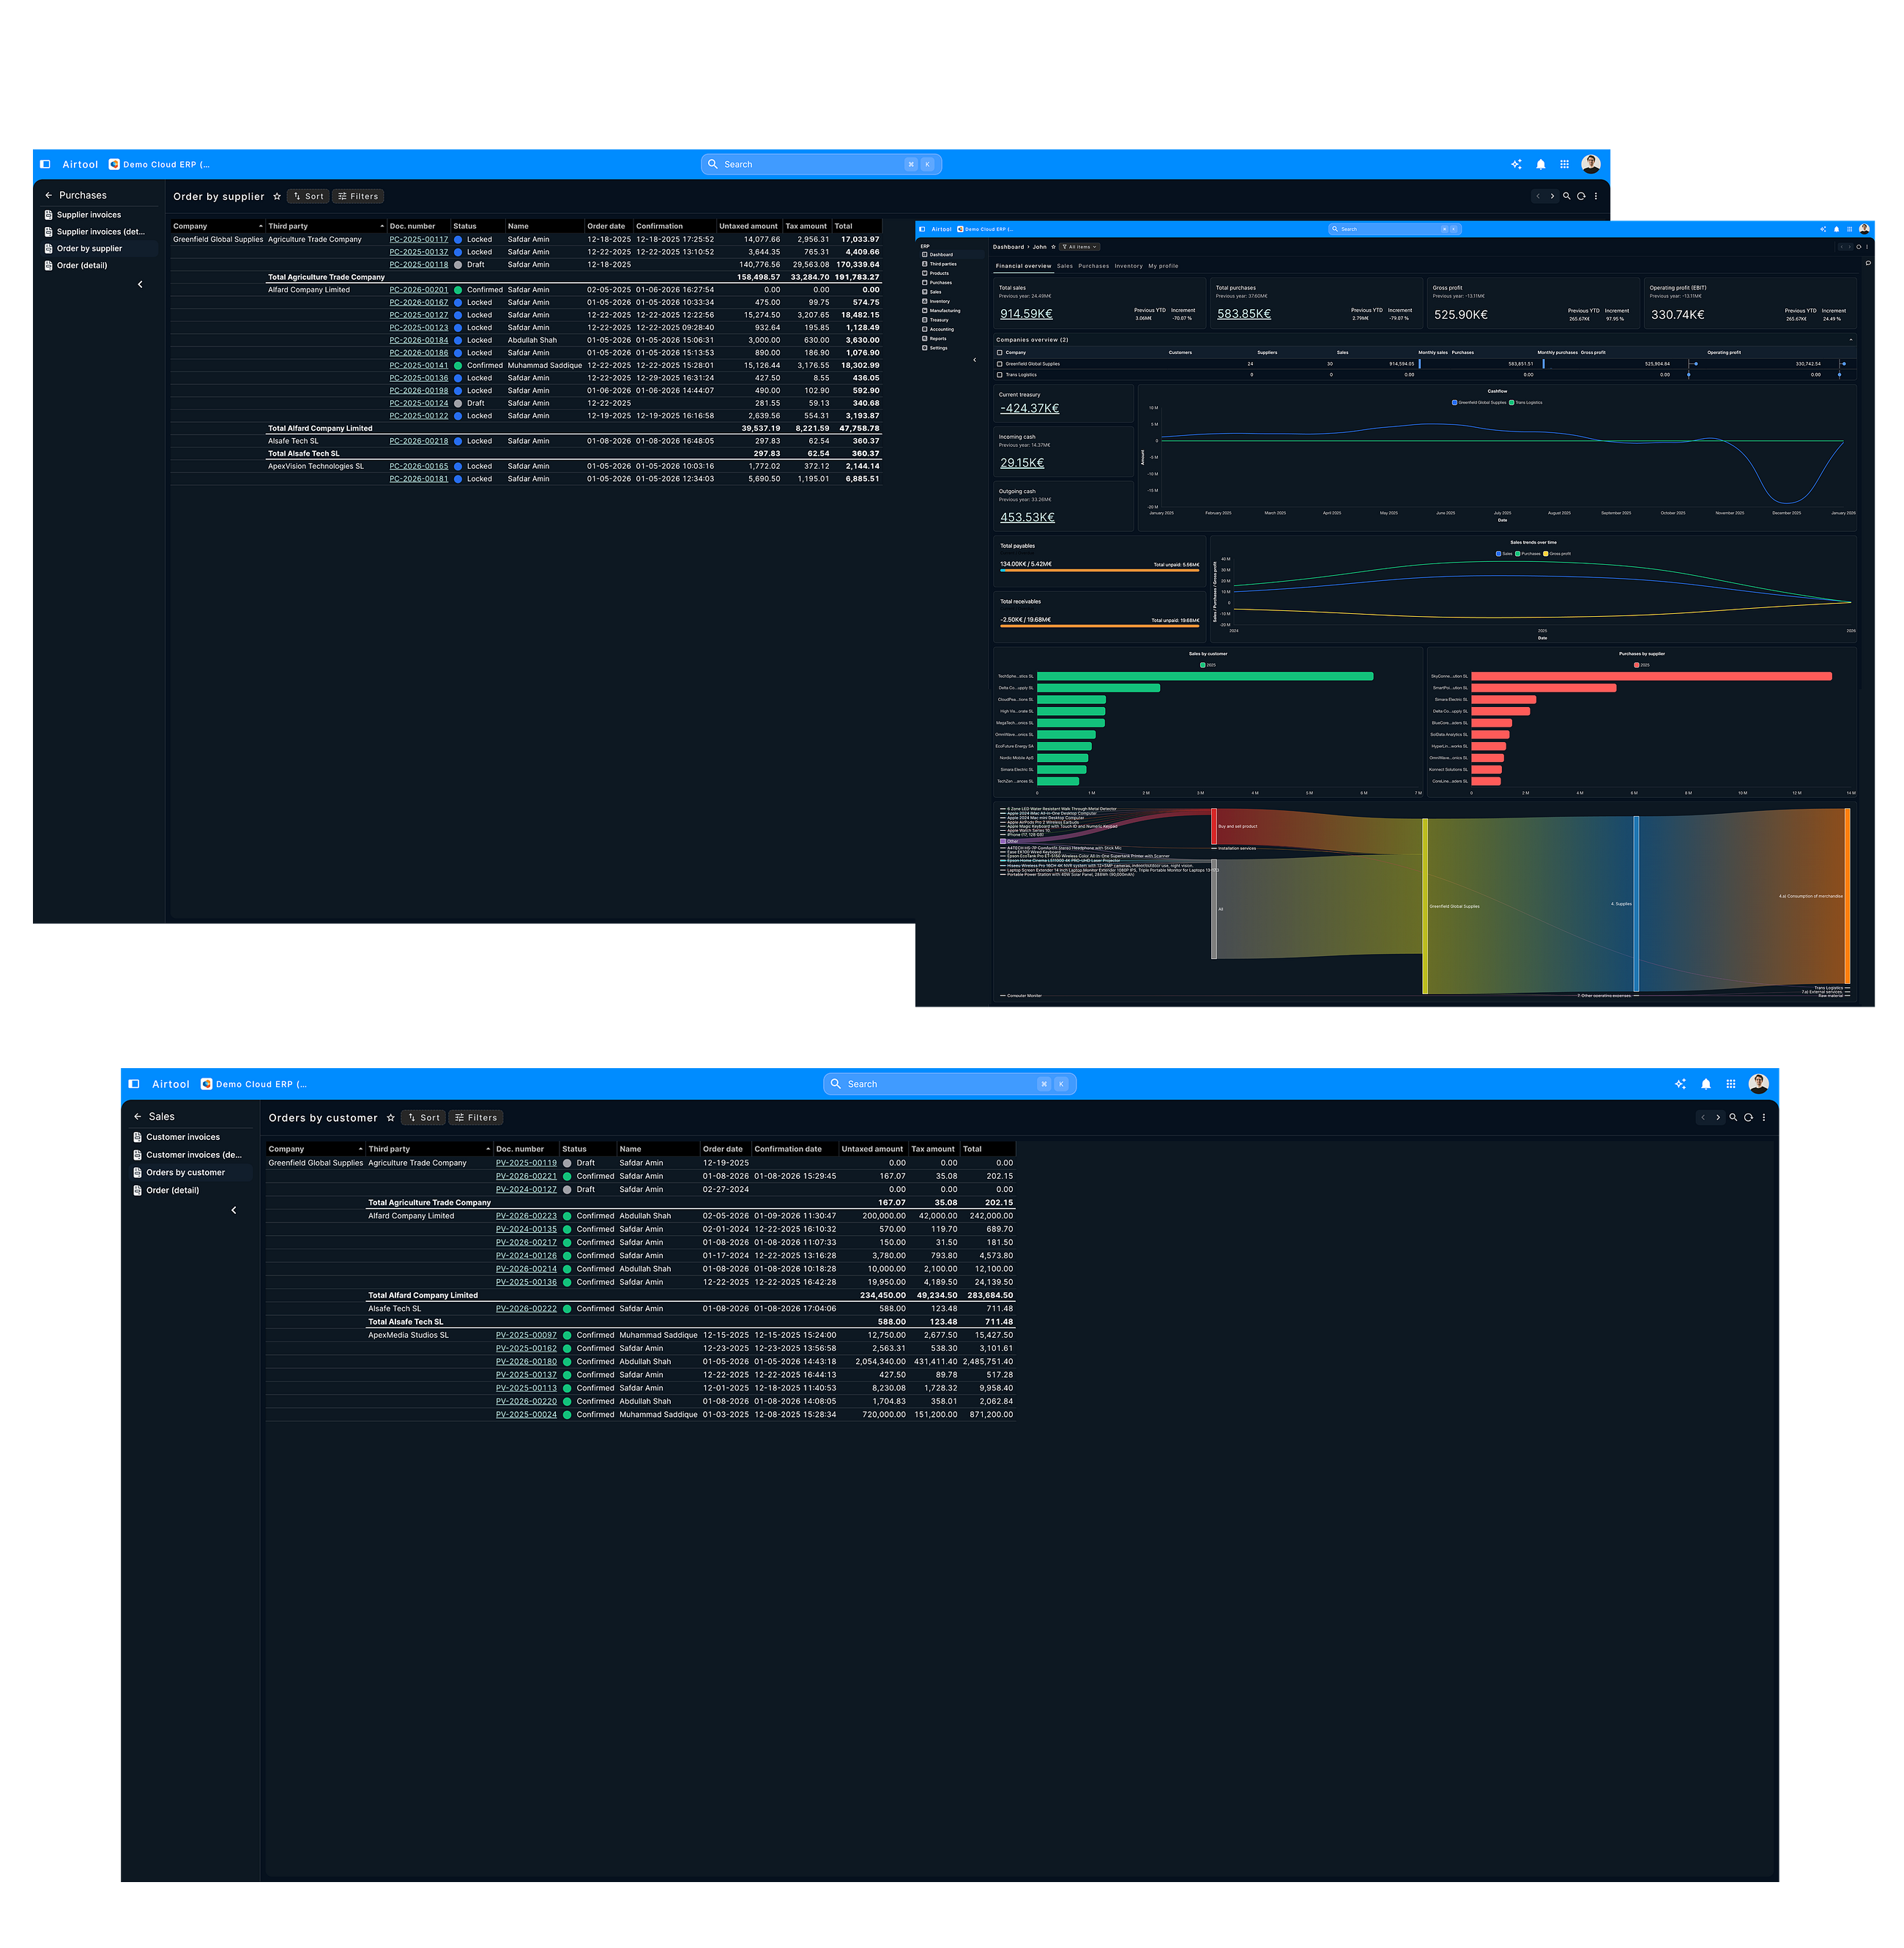Open the Inventory tab in Dashboard
The image size is (1904, 1948).
coord(1129,266)
